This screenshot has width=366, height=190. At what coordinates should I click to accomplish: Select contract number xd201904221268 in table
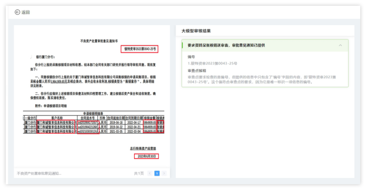[x=88, y=127]
